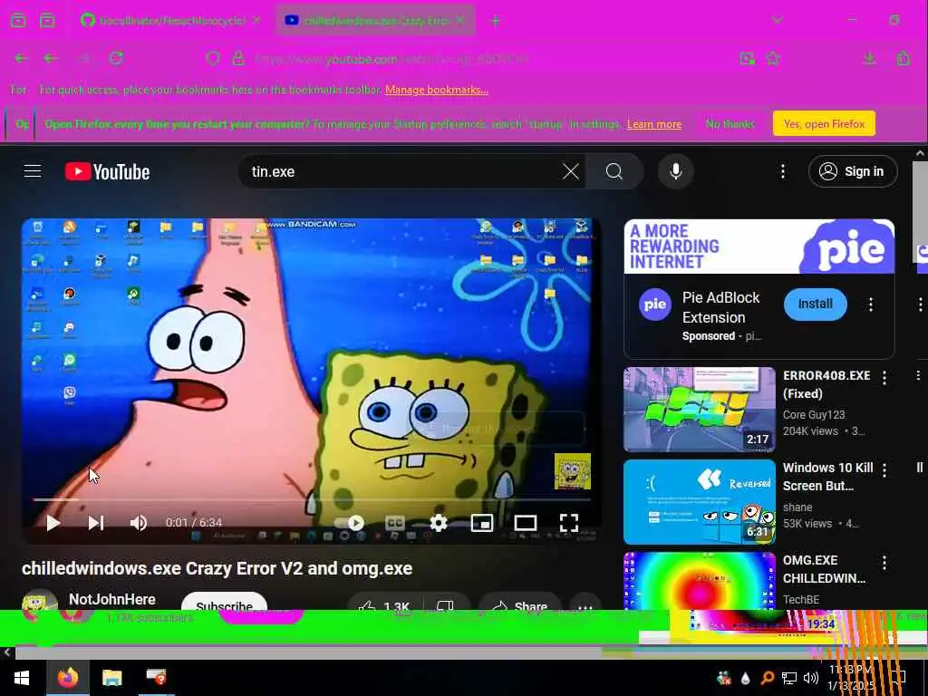Image resolution: width=928 pixels, height=696 pixels.
Task: Open the OMG.EXE CHILLEDWIN video title
Action: [825, 569]
